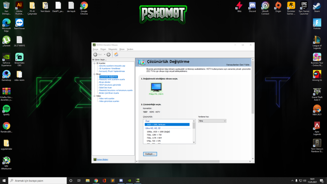Click the taskbar search box
The image size is (327, 184).
click(37, 181)
